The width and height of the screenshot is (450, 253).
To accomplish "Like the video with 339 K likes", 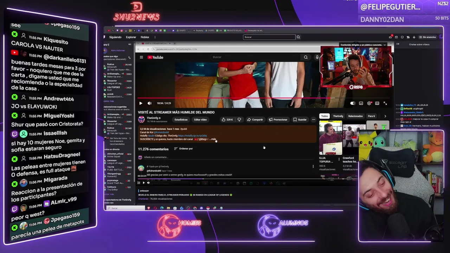I will point(227,120).
